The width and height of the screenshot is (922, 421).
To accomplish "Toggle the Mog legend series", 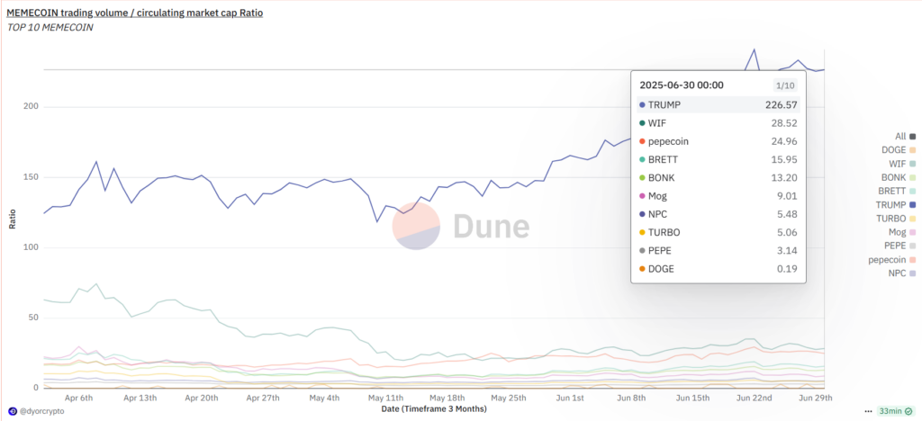I will [x=902, y=232].
